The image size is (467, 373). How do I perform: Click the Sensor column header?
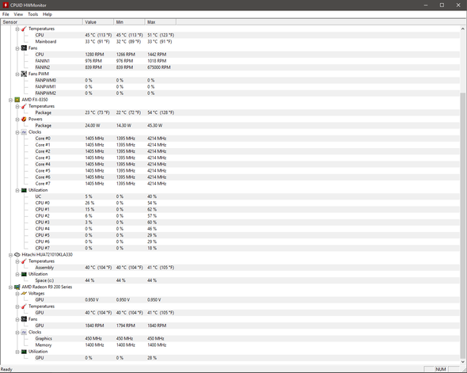(x=42, y=22)
